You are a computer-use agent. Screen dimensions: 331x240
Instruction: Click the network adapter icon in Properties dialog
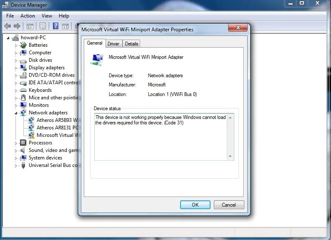97,60
